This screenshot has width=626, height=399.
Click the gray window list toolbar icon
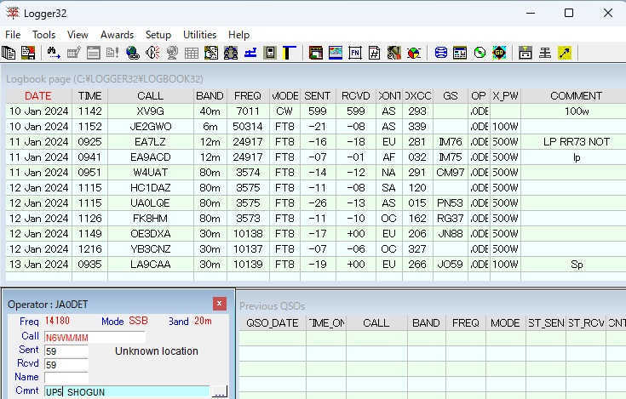coord(93,53)
